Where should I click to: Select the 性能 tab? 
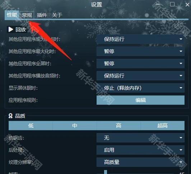point(12,15)
